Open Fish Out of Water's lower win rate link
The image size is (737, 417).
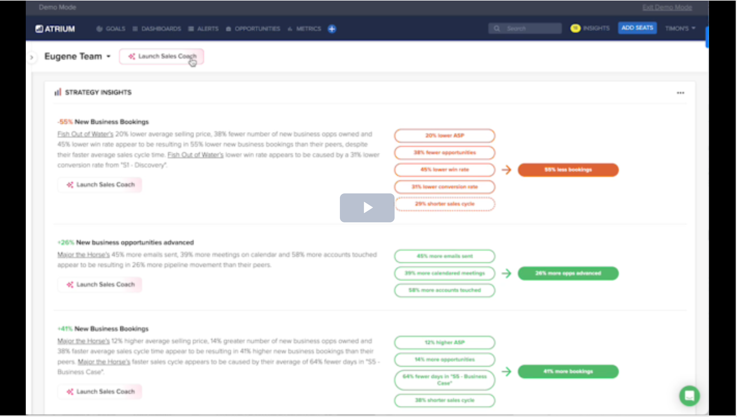coord(195,155)
